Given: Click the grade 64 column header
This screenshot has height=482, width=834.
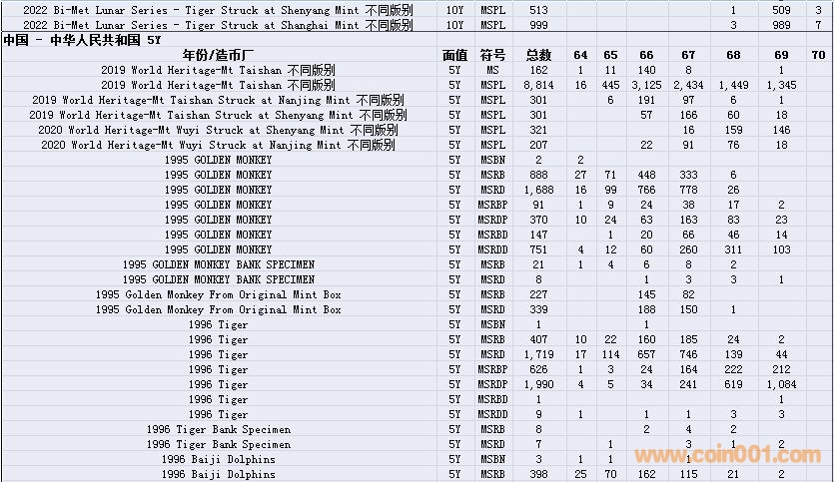Looking at the screenshot, I should 580,54.
